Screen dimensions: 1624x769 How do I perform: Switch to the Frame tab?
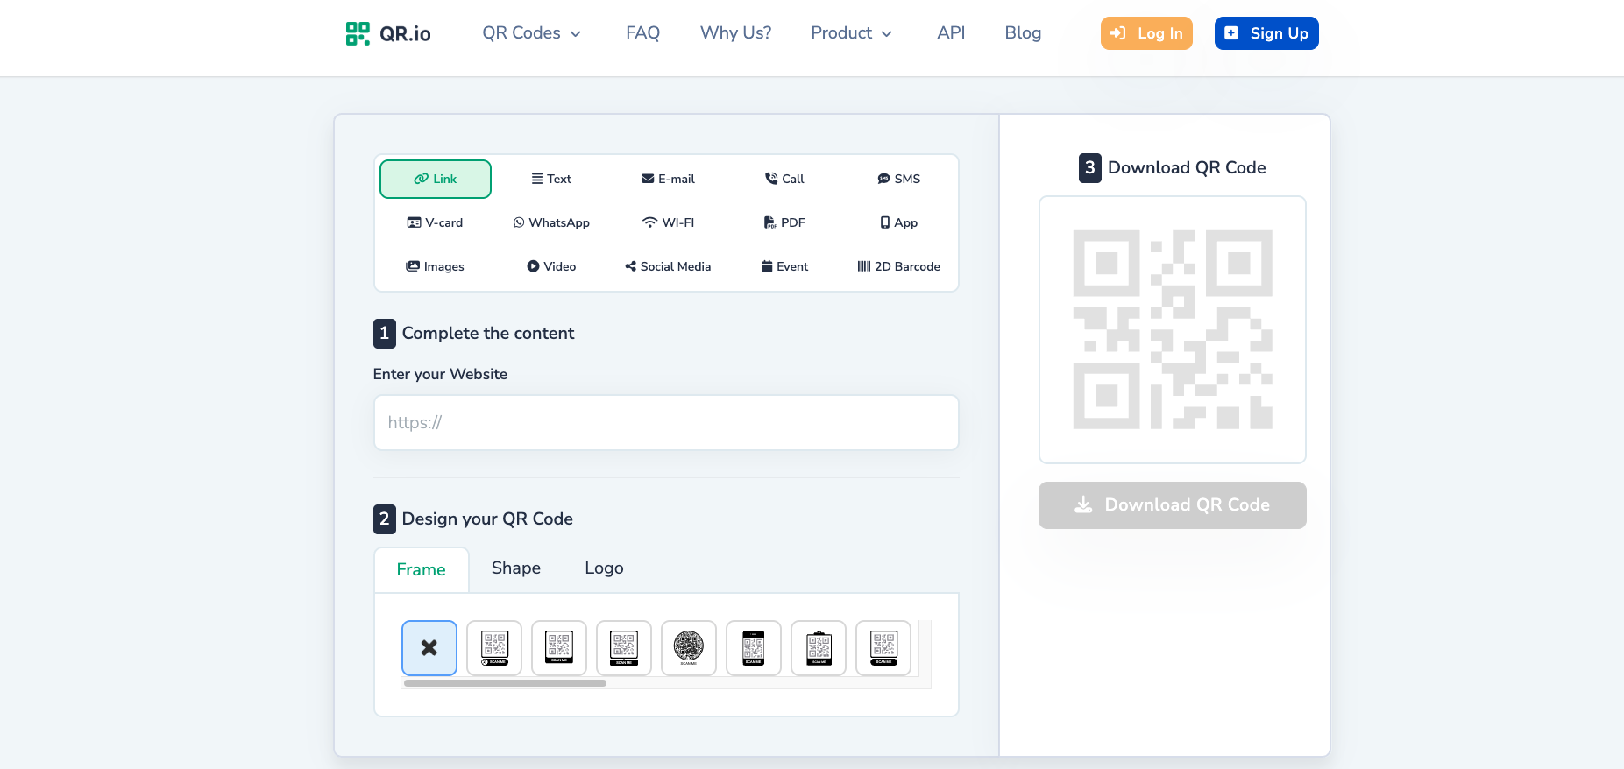(421, 569)
